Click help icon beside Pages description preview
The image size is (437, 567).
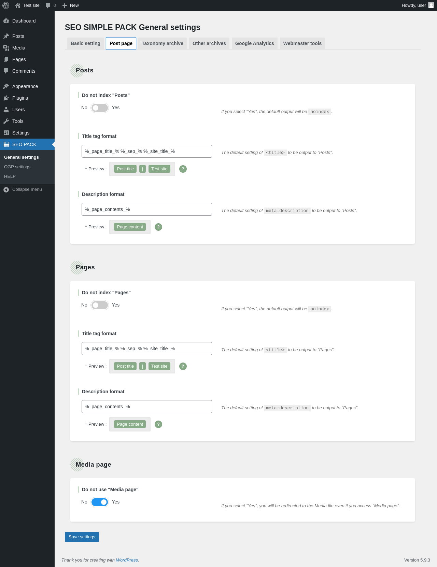tap(158, 424)
